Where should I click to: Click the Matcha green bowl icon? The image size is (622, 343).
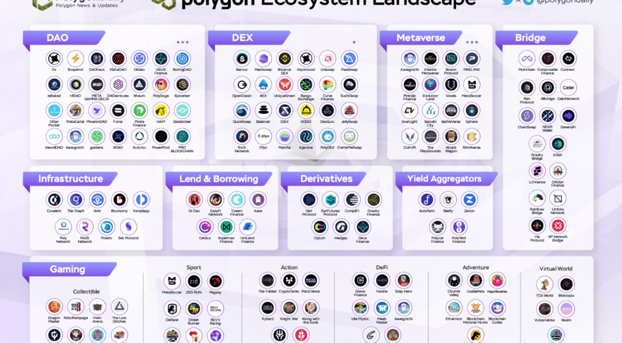284,137
